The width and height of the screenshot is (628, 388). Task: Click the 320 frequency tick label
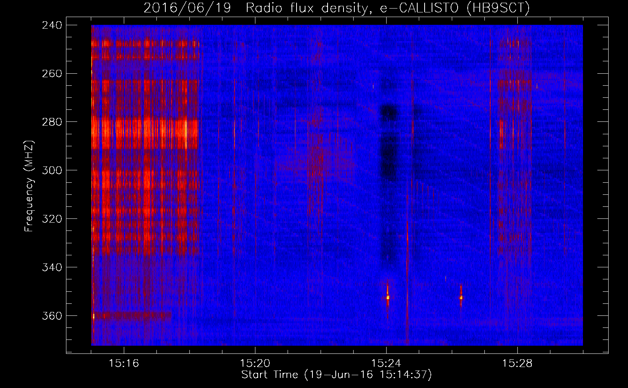click(x=52, y=219)
